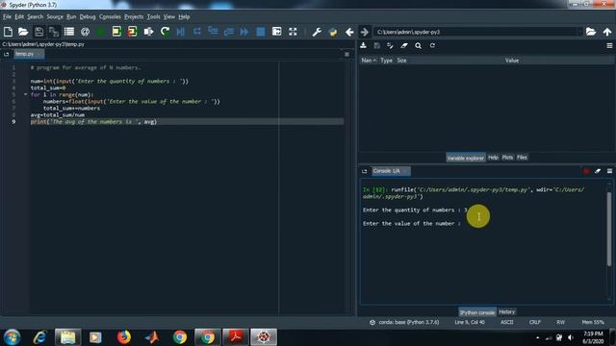The height and width of the screenshot is (346, 616).
Task: Continue execution until next breakpoint
Action: [x=244, y=32]
